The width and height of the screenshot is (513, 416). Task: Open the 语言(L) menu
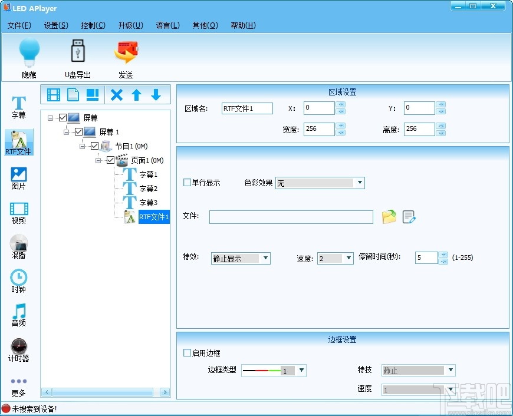pyautogui.click(x=167, y=25)
